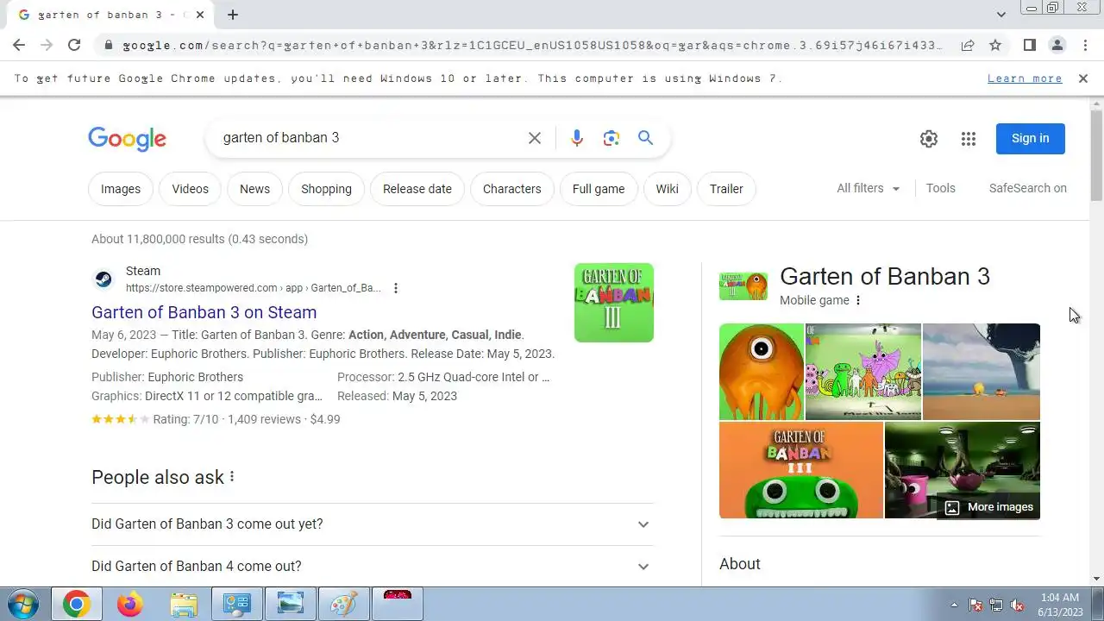The height and width of the screenshot is (621, 1104).
Task: Click the forward navigation arrow
Action: pyautogui.click(x=47, y=45)
